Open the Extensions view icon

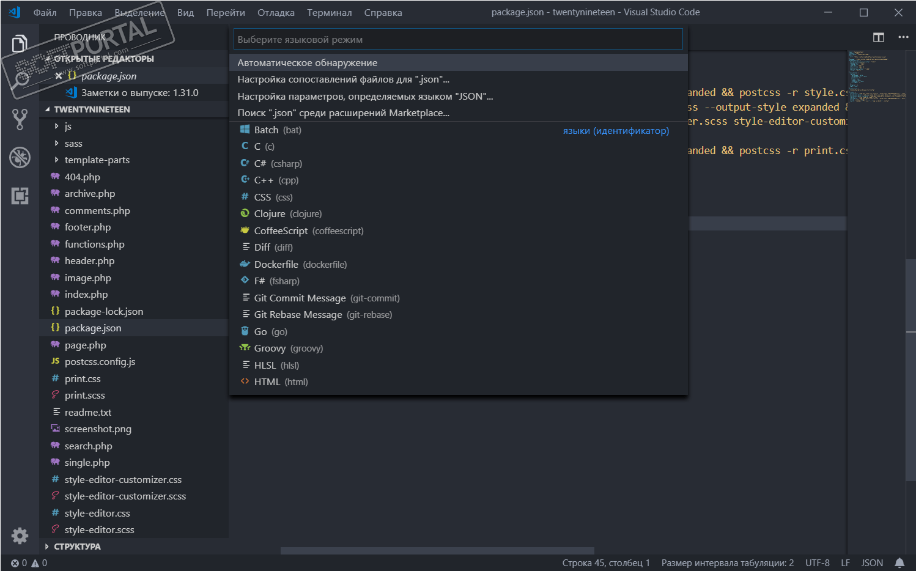(x=20, y=196)
